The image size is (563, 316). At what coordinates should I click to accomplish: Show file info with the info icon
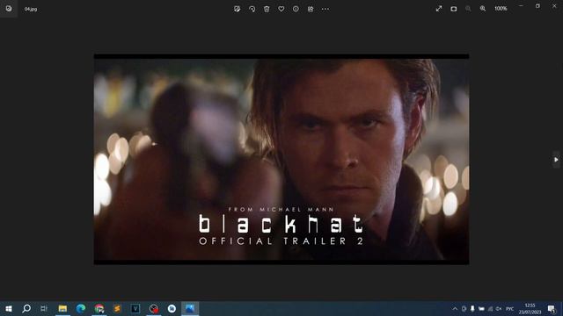tap(296, 9)
